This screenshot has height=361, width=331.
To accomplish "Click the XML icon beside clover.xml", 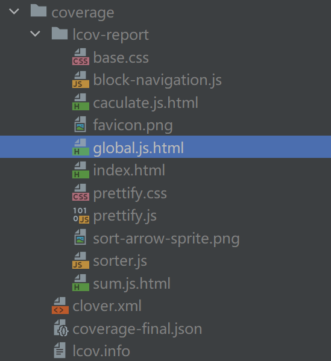I will tap(60, 306).
